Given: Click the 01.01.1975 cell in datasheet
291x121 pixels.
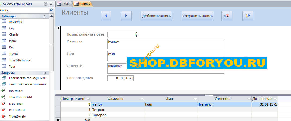Looking at the screenshot, I should coord(264,104).
